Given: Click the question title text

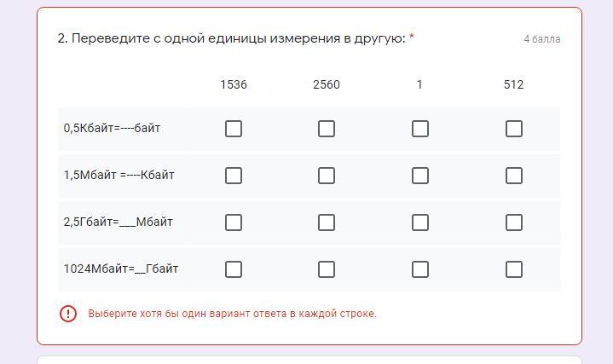Looking at the screenshot, I should pos(231,38).
